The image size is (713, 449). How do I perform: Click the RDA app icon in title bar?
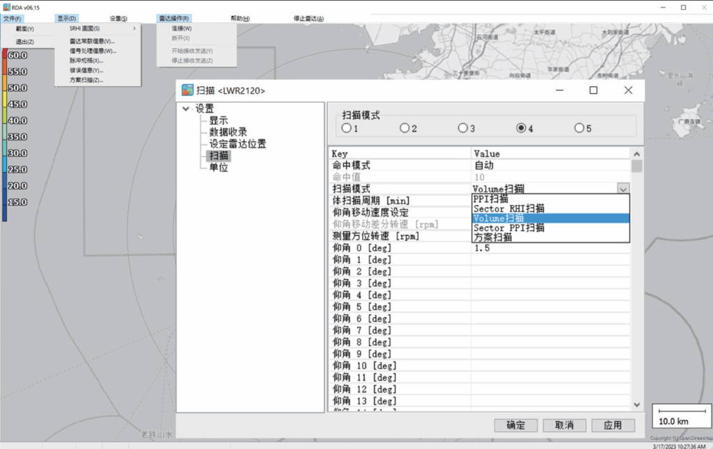(x=6, y=7)
